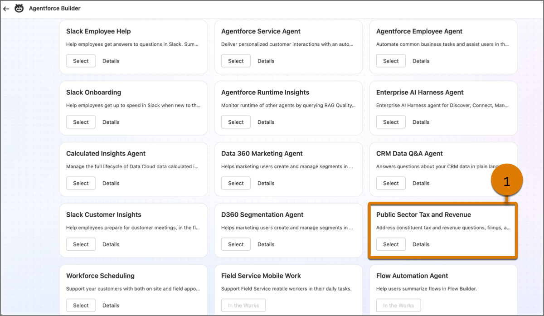Click the Agentforce Employee Agent card title

(x=419, y=31)
